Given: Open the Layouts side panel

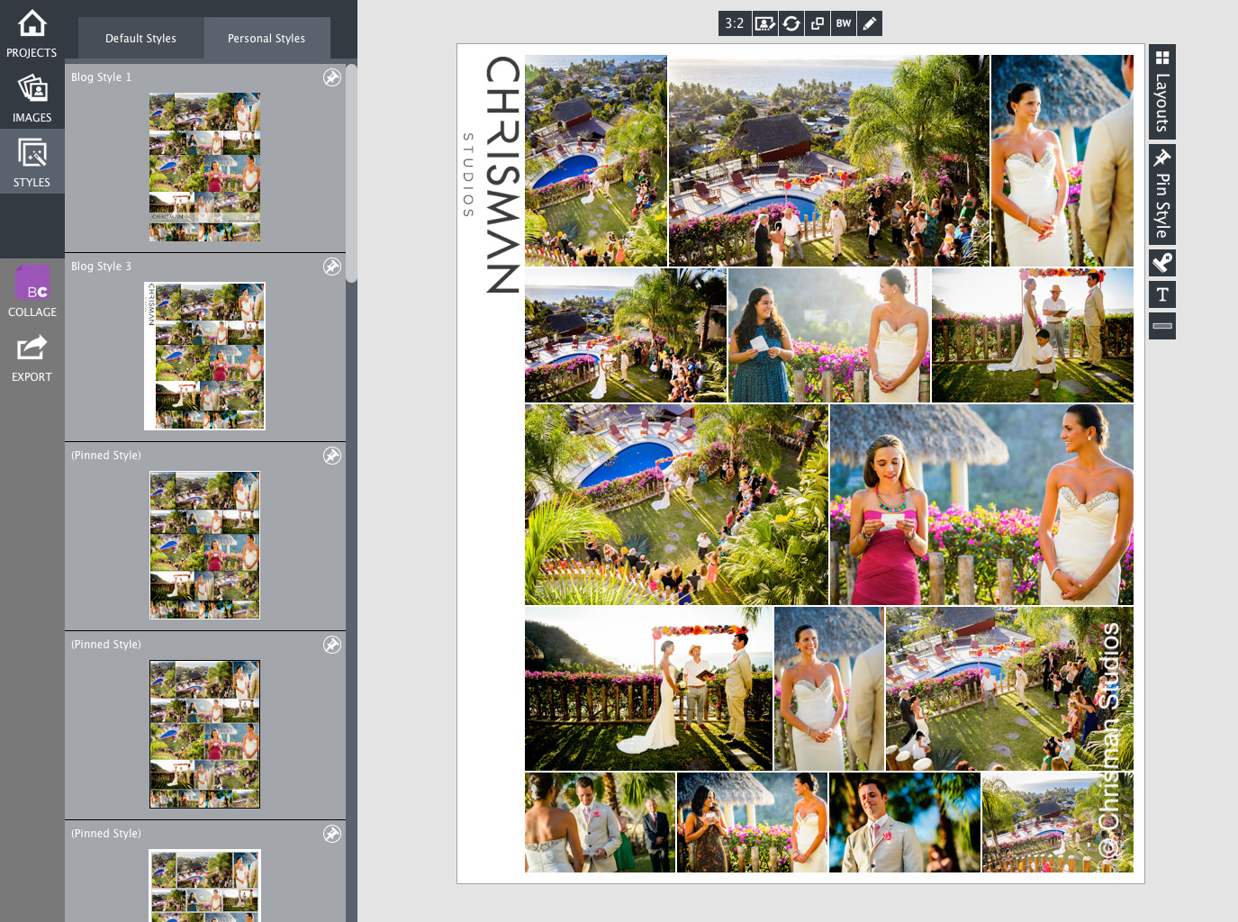Looking at the screenshot, I should click(1162, 92).
